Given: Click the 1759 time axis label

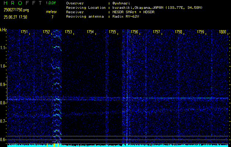Looking at the screenshot, I should [201, 32].
